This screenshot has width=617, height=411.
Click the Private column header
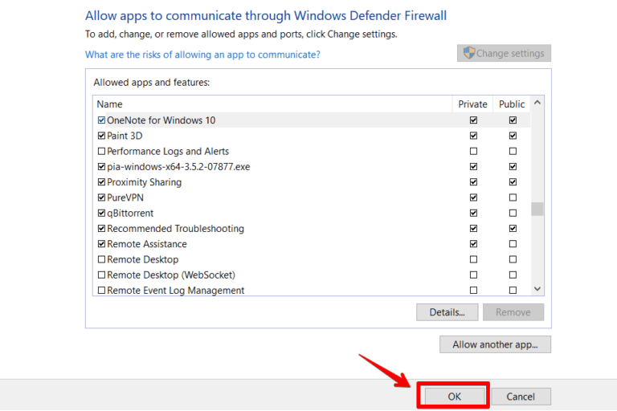pyautogui.click(x=472, y=104)
